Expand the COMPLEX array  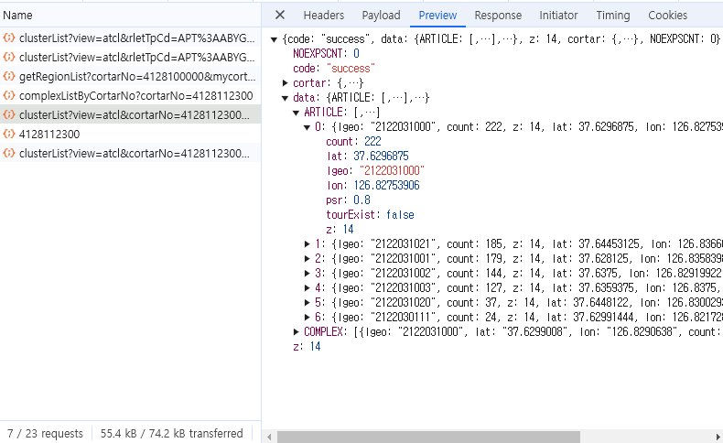pyautogui.click(x=297, y=332)
